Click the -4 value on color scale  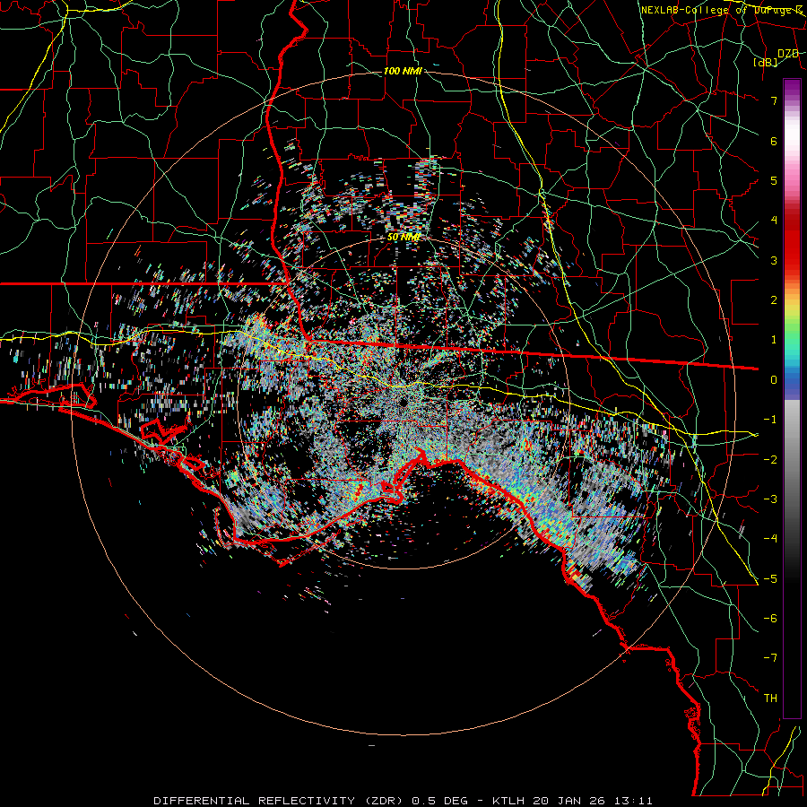tap(770, 539)
